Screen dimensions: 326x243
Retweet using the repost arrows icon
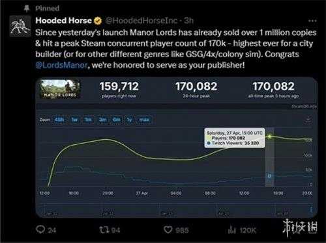coord(103,230)
